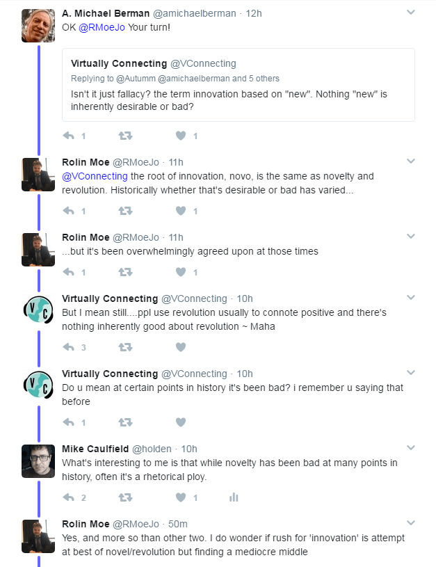
Task: Reply to Rolin Moe's 'root of innovation' tweet
Action: point(69,211)
